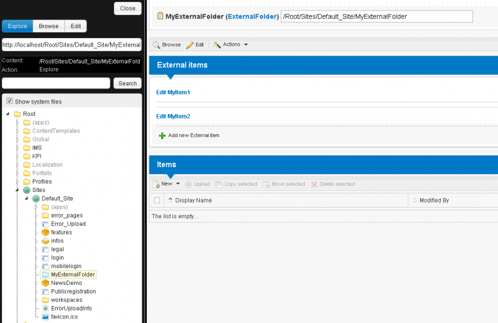The image size is (498, 323).
Task: Click the Portlets folder icon
Action: [27, 173]
